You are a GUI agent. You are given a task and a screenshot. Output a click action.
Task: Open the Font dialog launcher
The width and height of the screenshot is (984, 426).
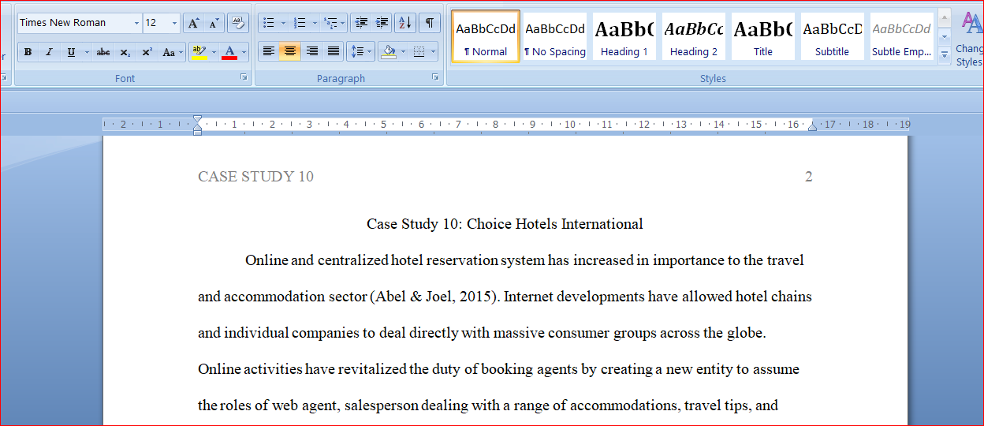pos(244,77)
